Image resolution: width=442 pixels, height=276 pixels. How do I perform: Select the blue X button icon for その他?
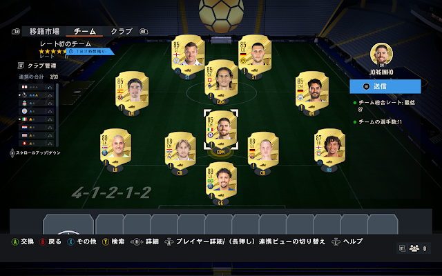coord(70,242)
